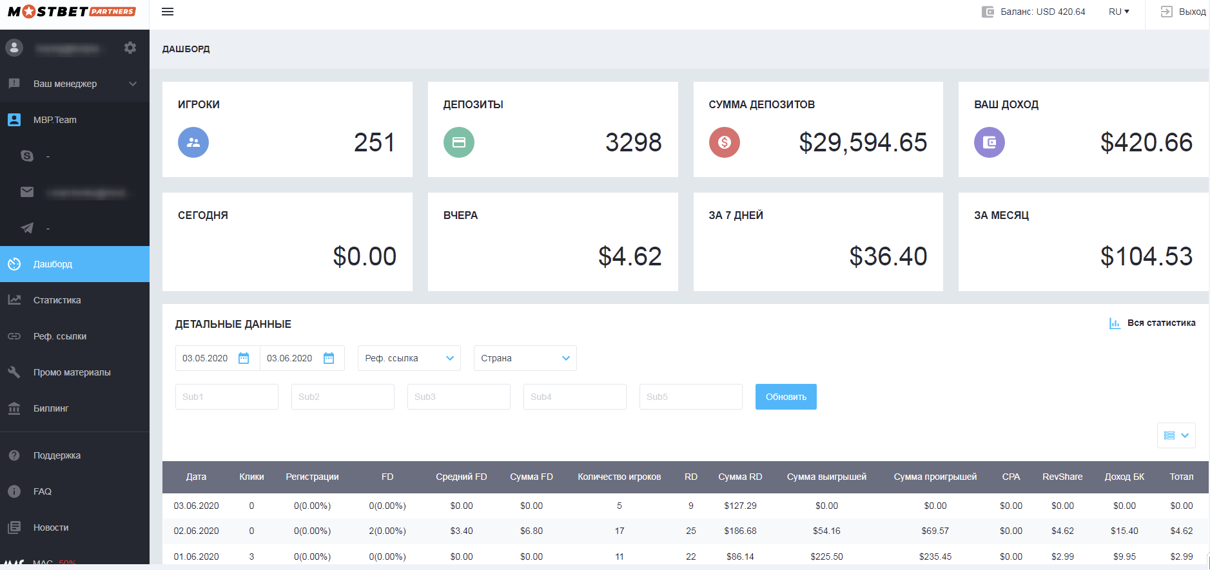Viewport: 1210px width, 570px height.
Task: Click the Telegram contact icon
Action: 27,228
